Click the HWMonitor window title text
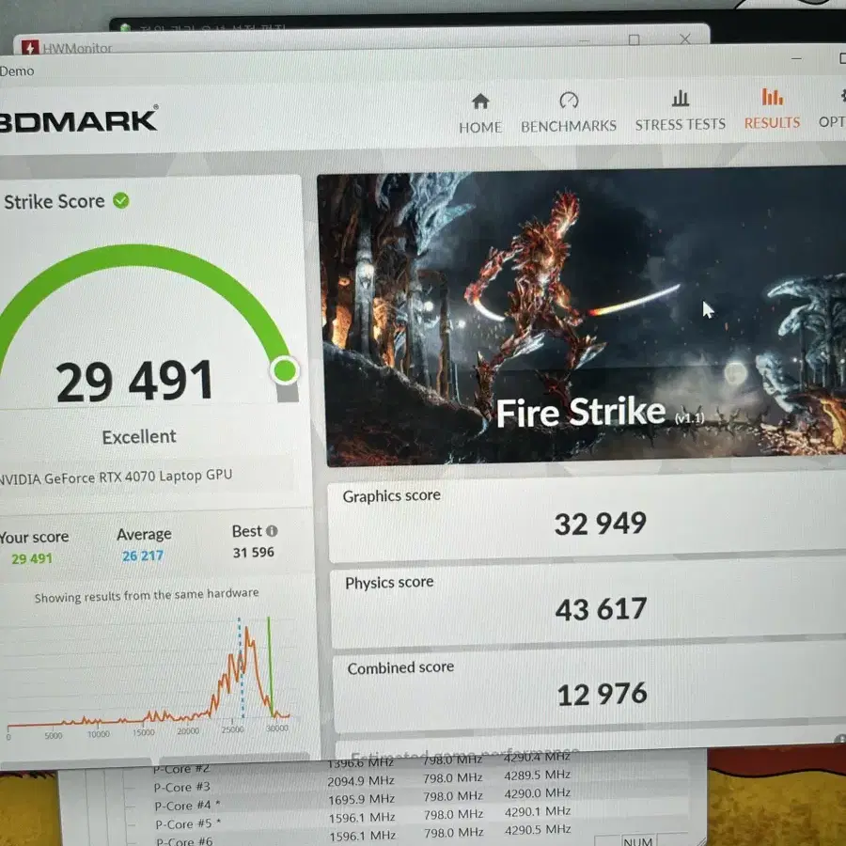 tap(77, 49)
